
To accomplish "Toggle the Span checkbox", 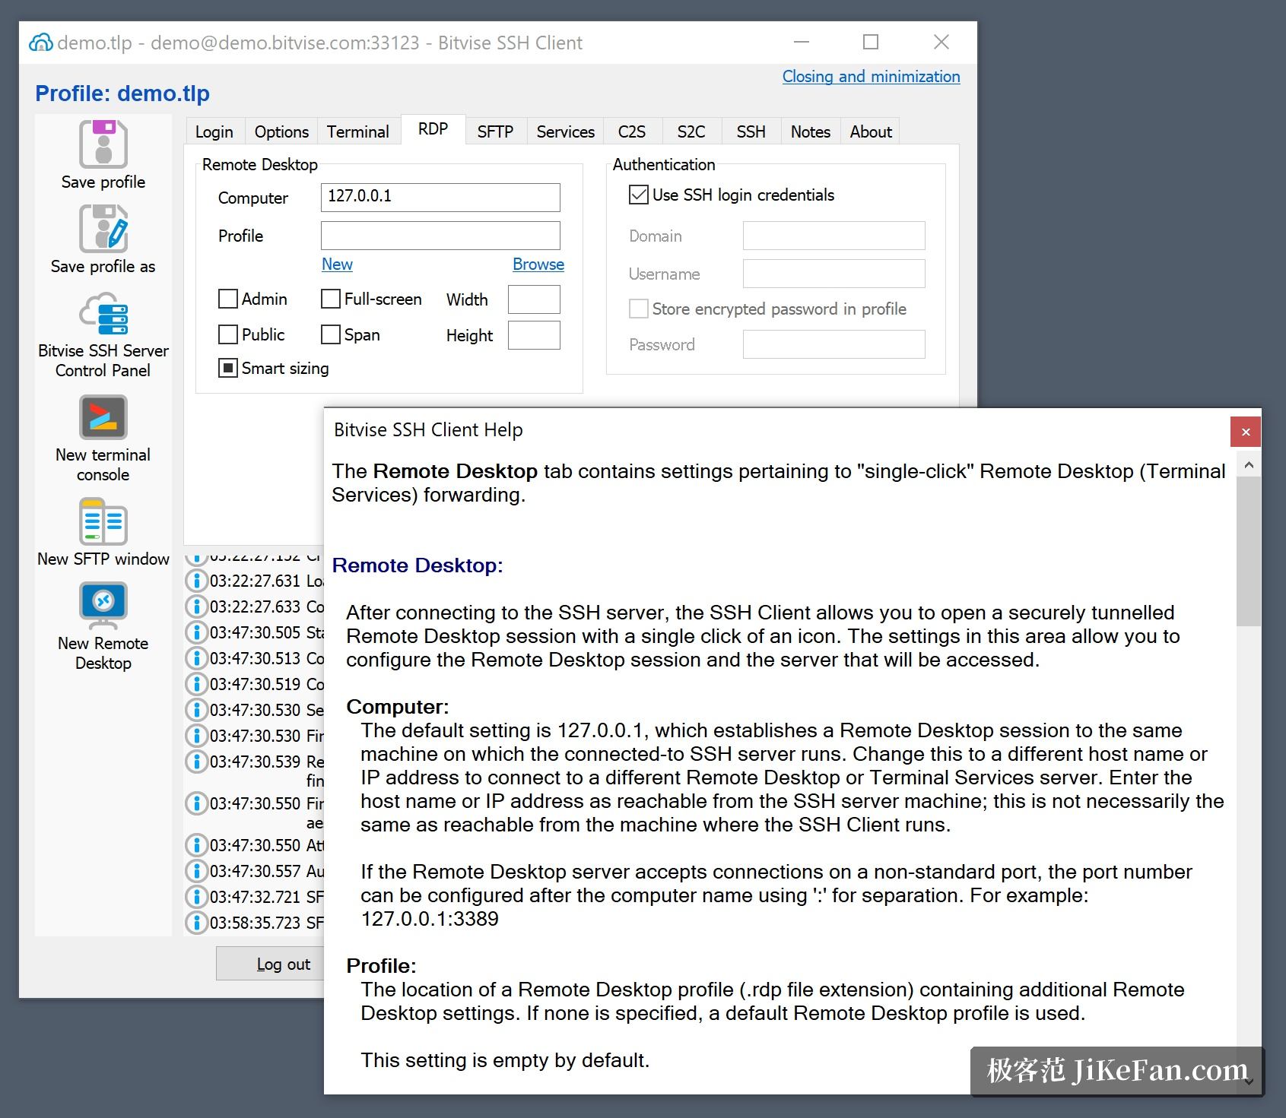I will point(330,334).
